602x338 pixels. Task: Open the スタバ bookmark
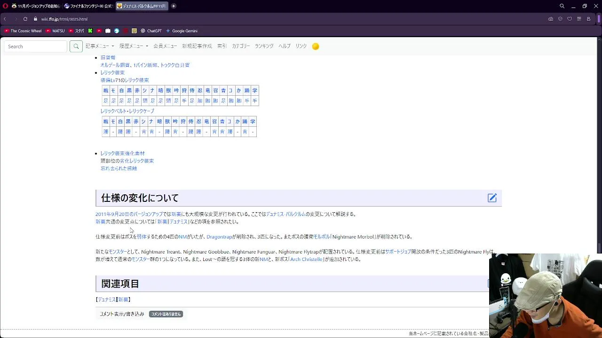(x=77, y=31)
